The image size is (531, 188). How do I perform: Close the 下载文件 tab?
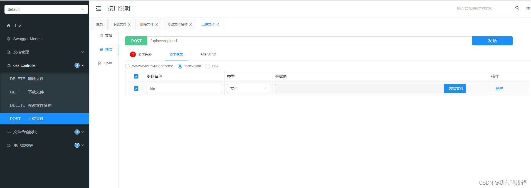click(x=129, y=24)
